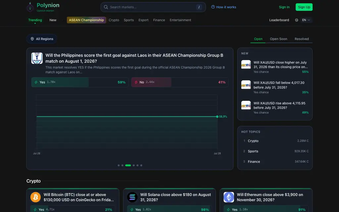Image resolution: width=339 pixels, height=212 pixels.
Task: Open the Crypto category tab
Action: click(114, 20)
